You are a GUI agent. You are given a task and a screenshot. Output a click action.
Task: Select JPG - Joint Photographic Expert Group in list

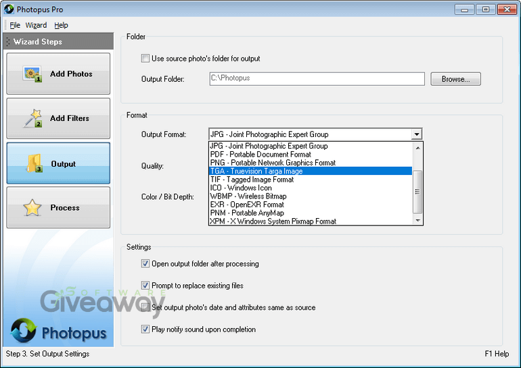click(x=311, y=146)
